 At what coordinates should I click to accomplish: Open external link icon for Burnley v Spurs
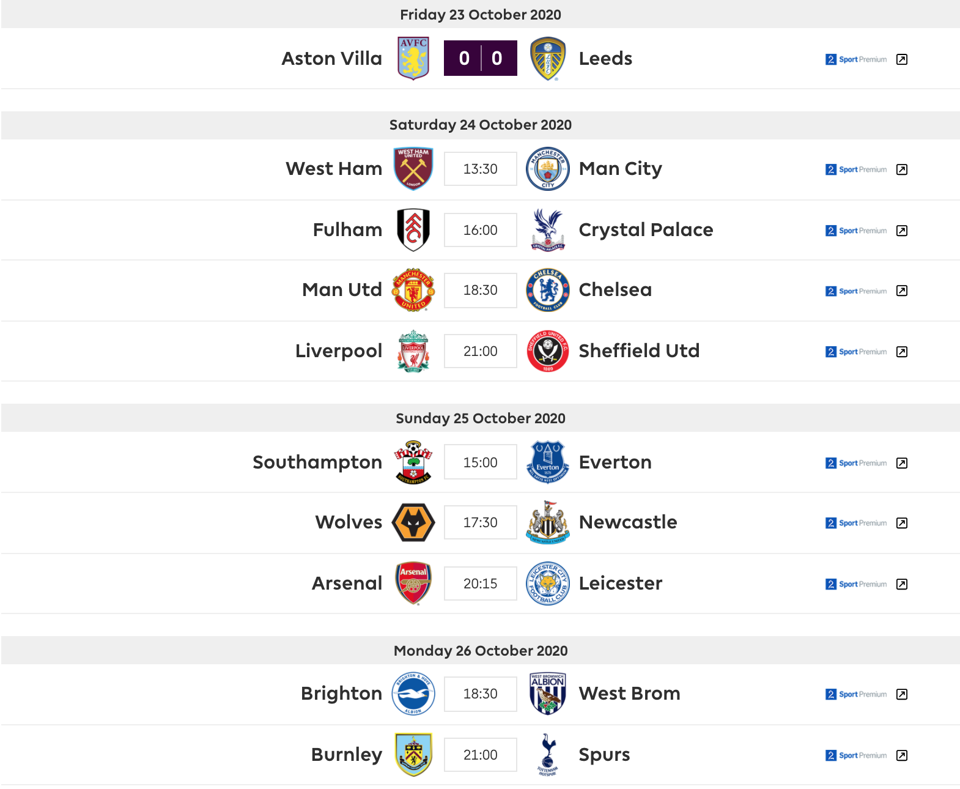pos(902,755)
